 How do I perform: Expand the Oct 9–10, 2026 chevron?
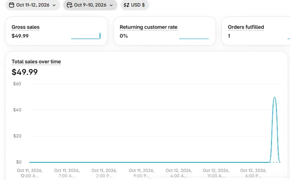pyautogui.click(x=111, y=5)
